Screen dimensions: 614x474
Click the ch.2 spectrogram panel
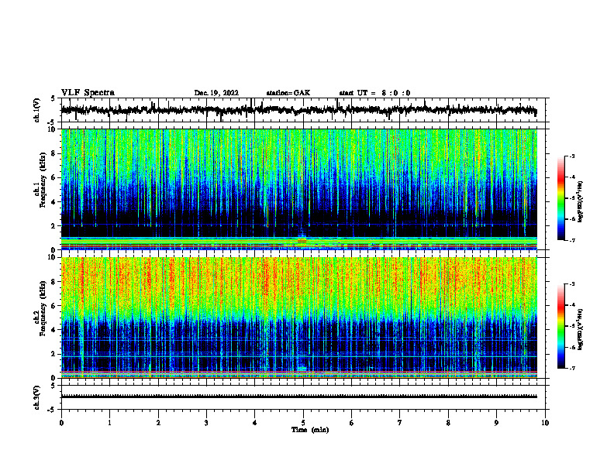click(298, 318)
